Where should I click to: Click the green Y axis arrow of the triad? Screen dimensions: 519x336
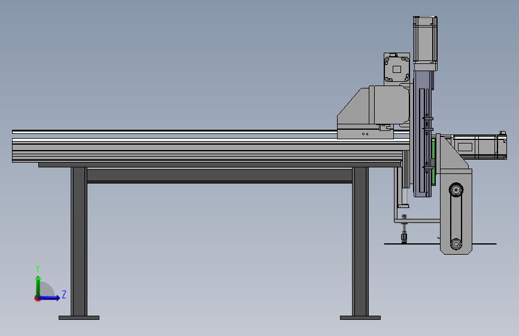38,286
